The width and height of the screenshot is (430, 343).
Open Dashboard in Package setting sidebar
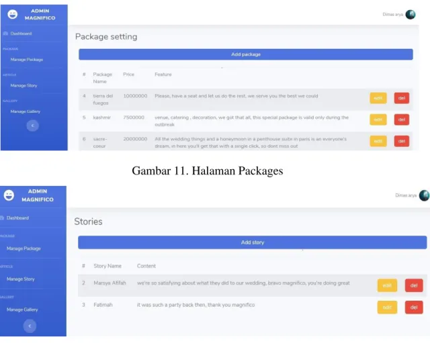(21, 34)
